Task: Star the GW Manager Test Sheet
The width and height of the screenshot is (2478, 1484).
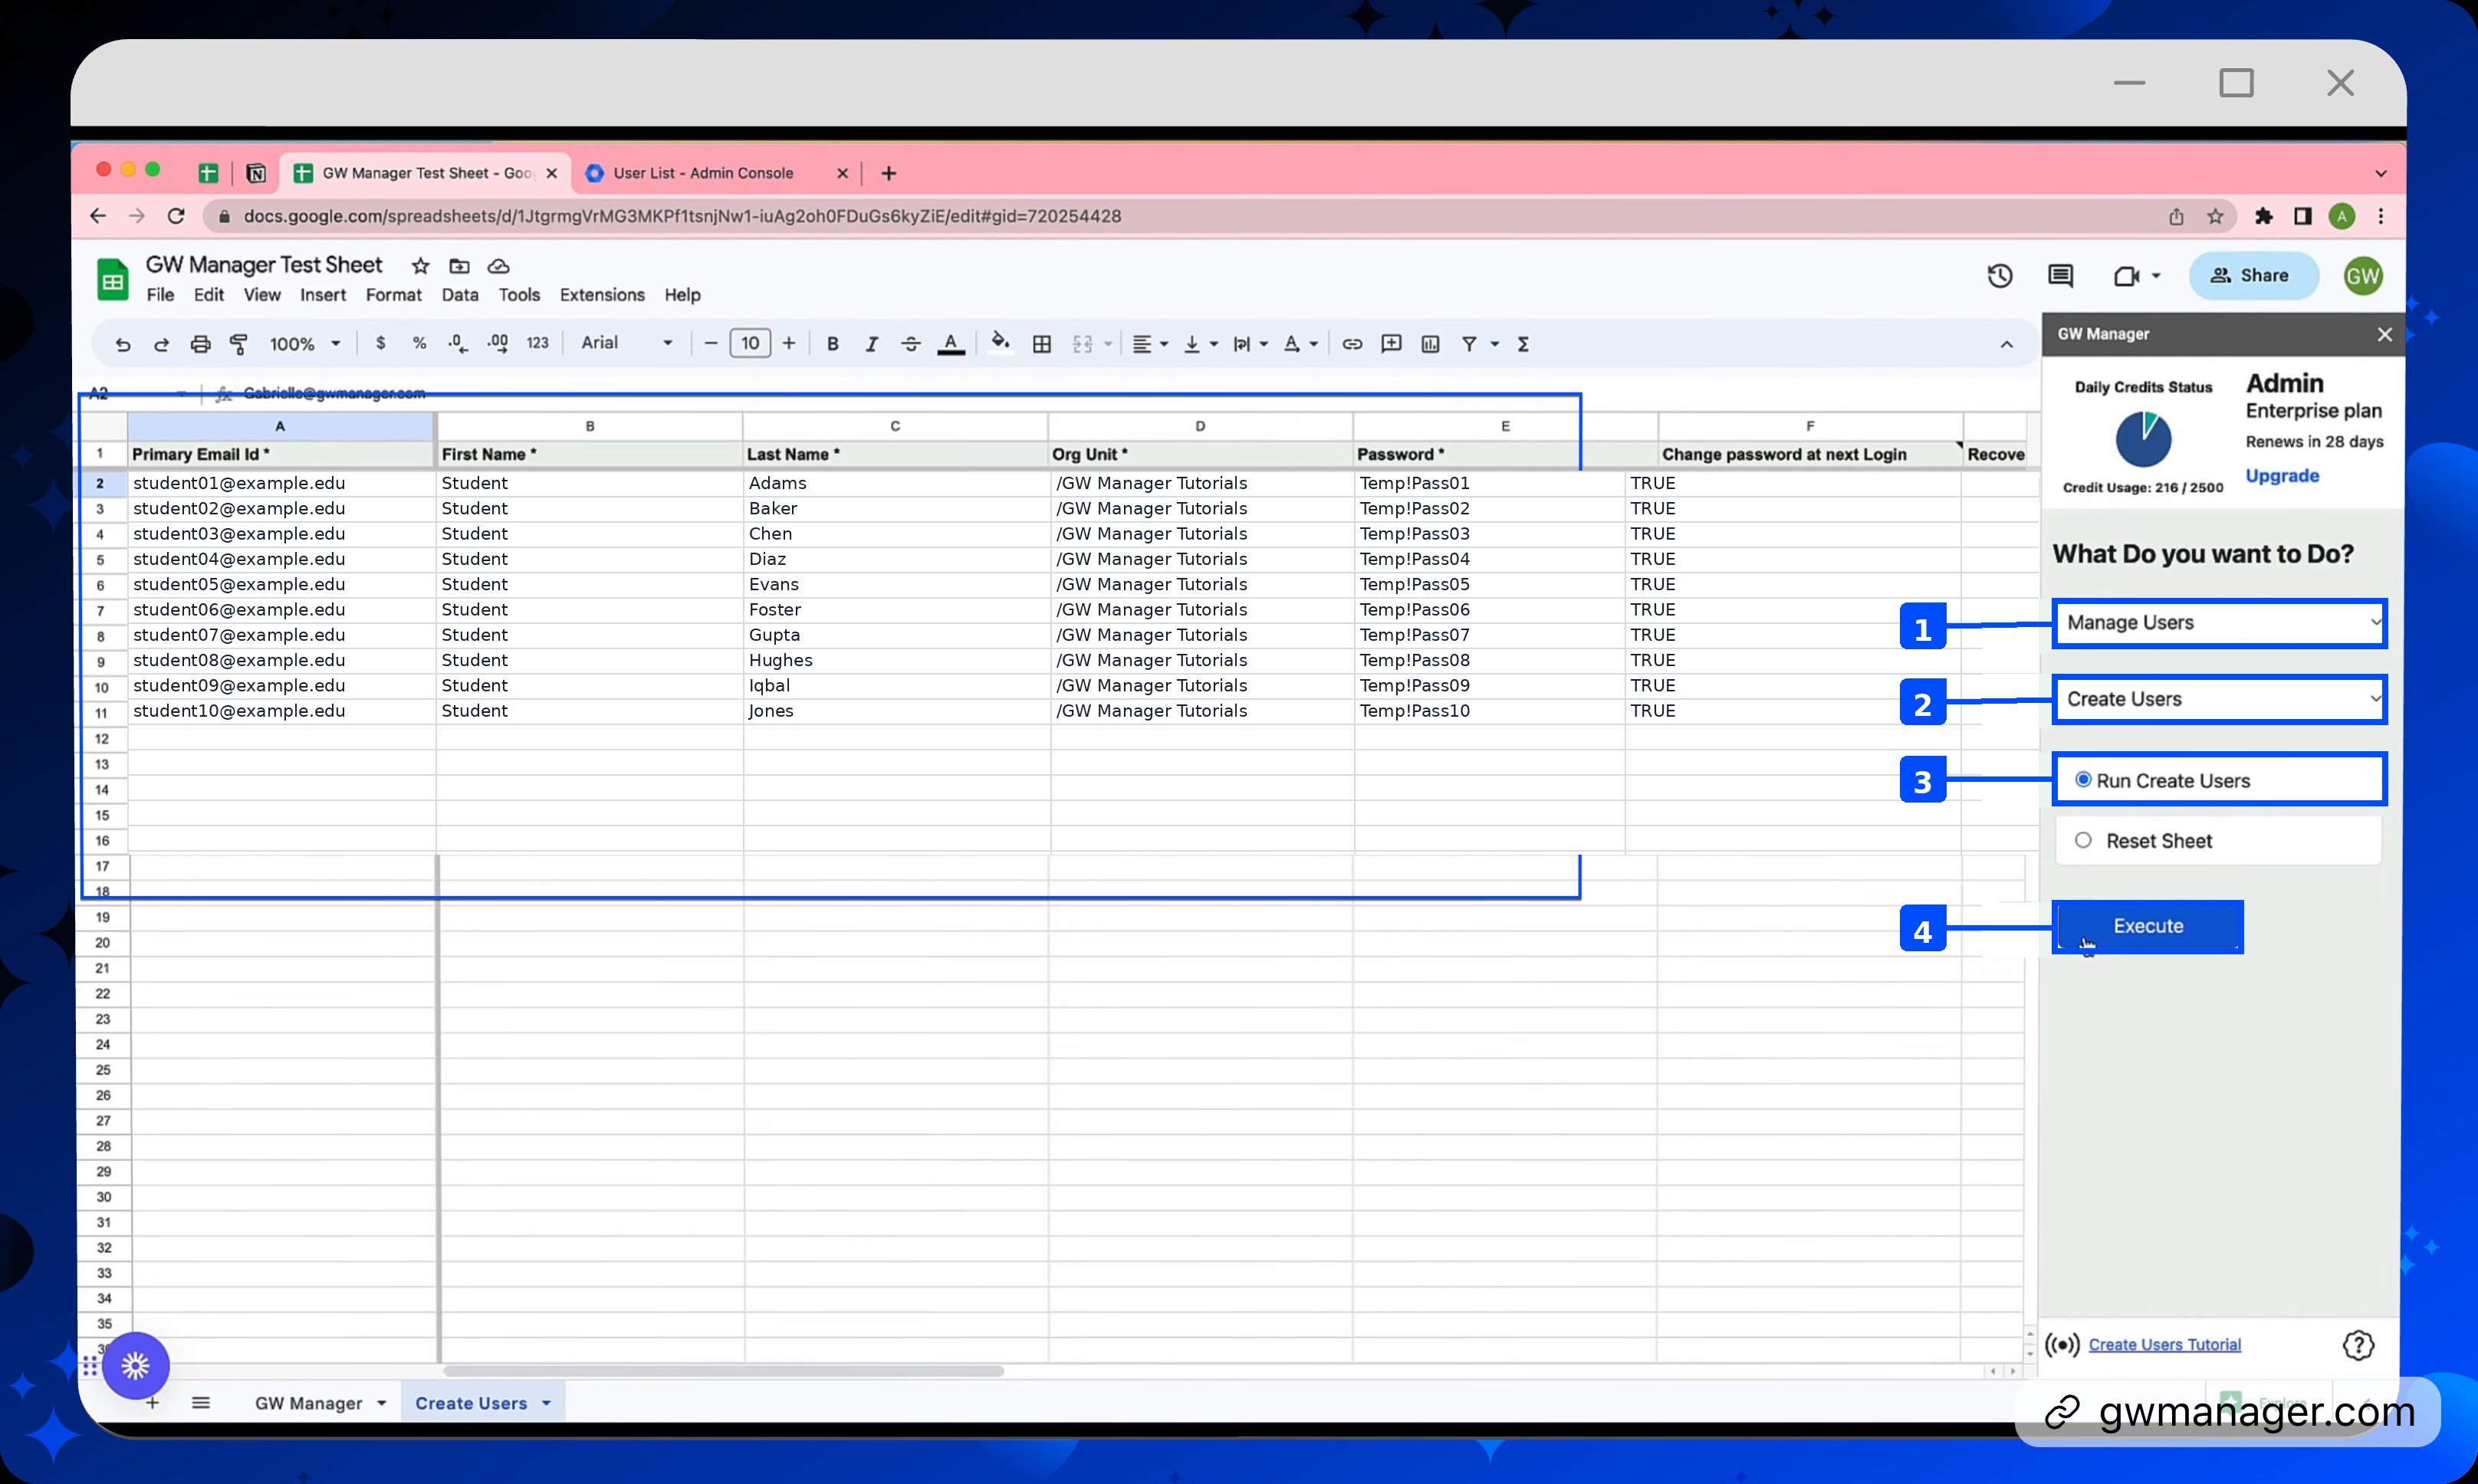Action: pos(420,266)
